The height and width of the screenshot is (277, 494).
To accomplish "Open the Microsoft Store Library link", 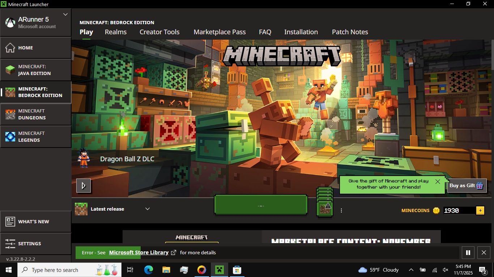I will pos(139,252).
